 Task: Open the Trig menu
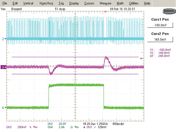61,3
